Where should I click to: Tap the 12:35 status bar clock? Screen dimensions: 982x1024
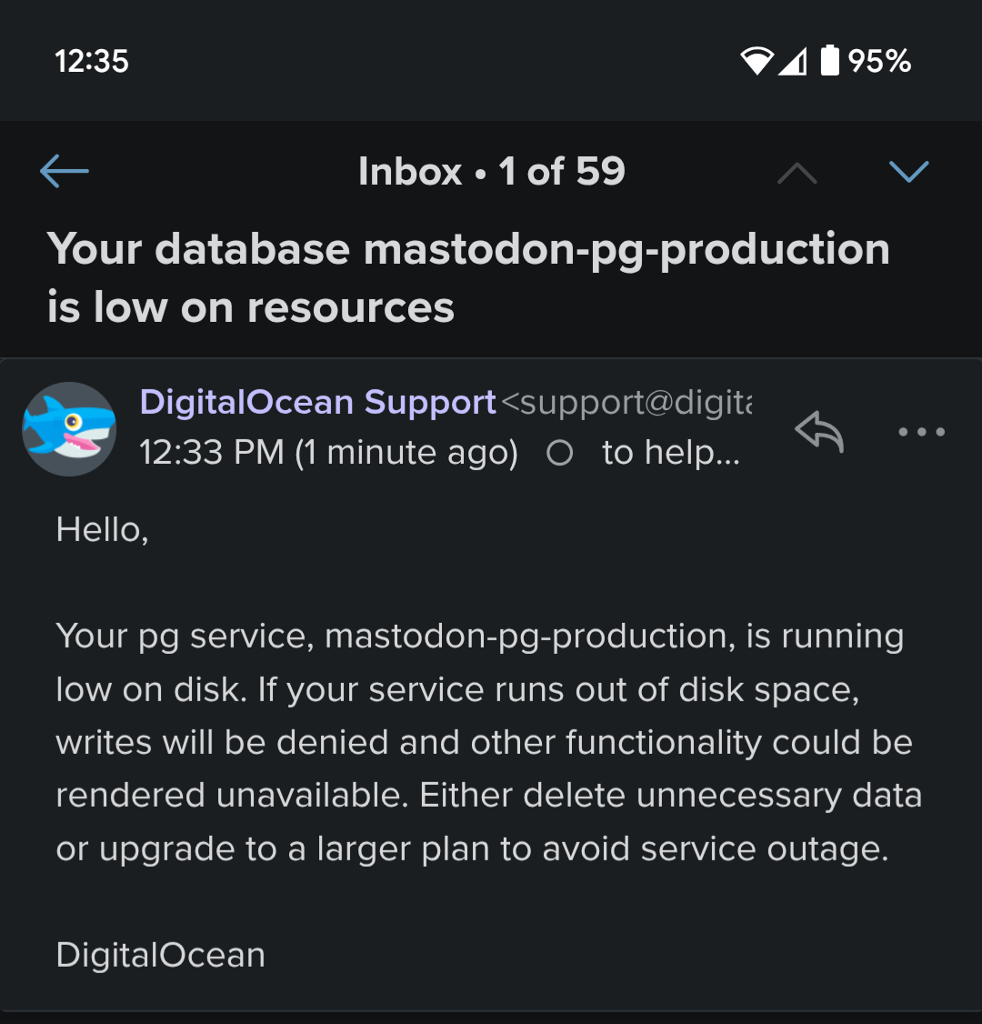click(92, 61)
